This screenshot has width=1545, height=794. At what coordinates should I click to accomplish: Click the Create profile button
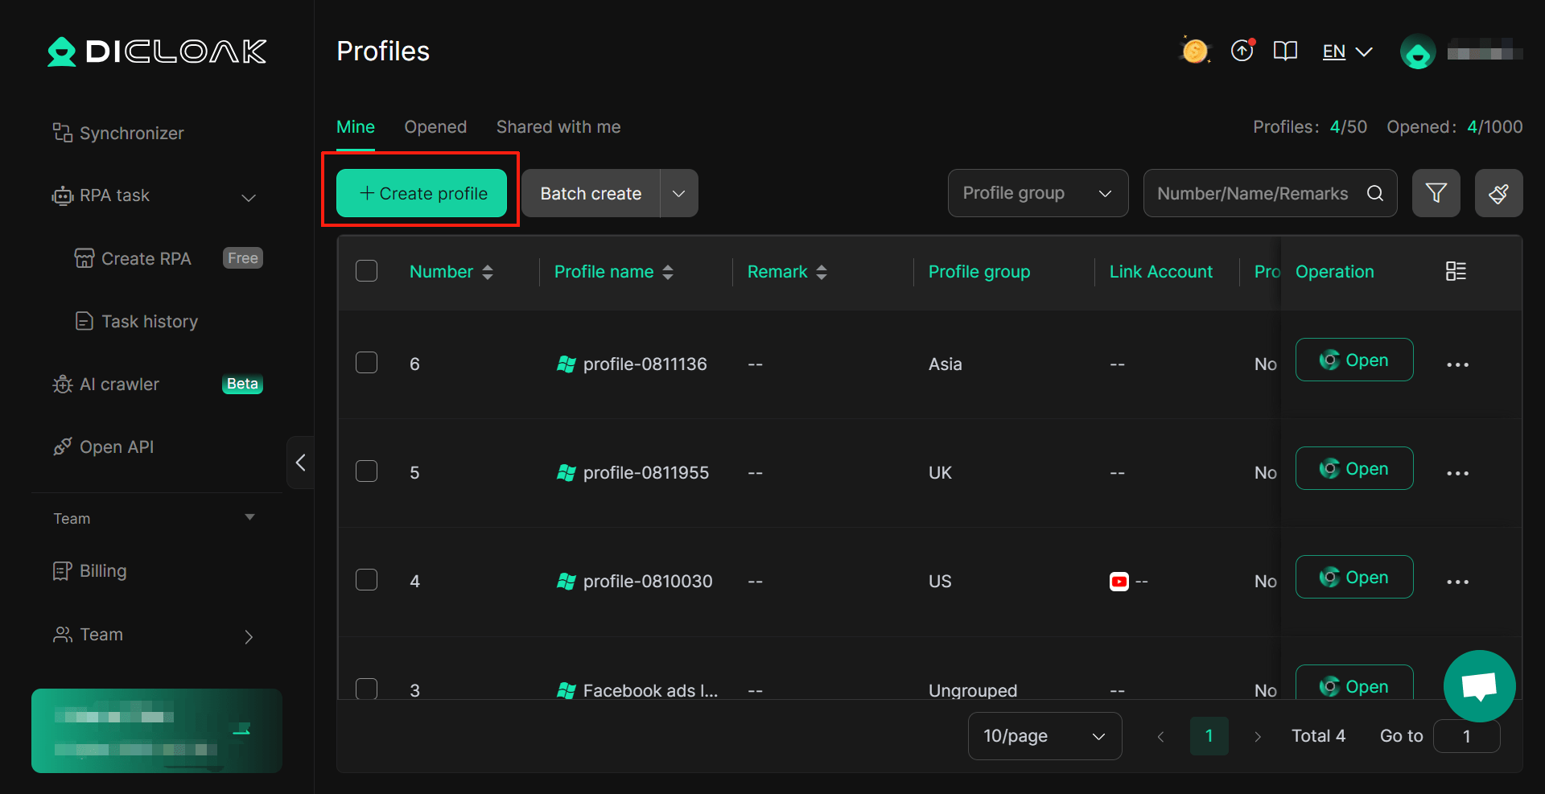[x=421, y=193]
